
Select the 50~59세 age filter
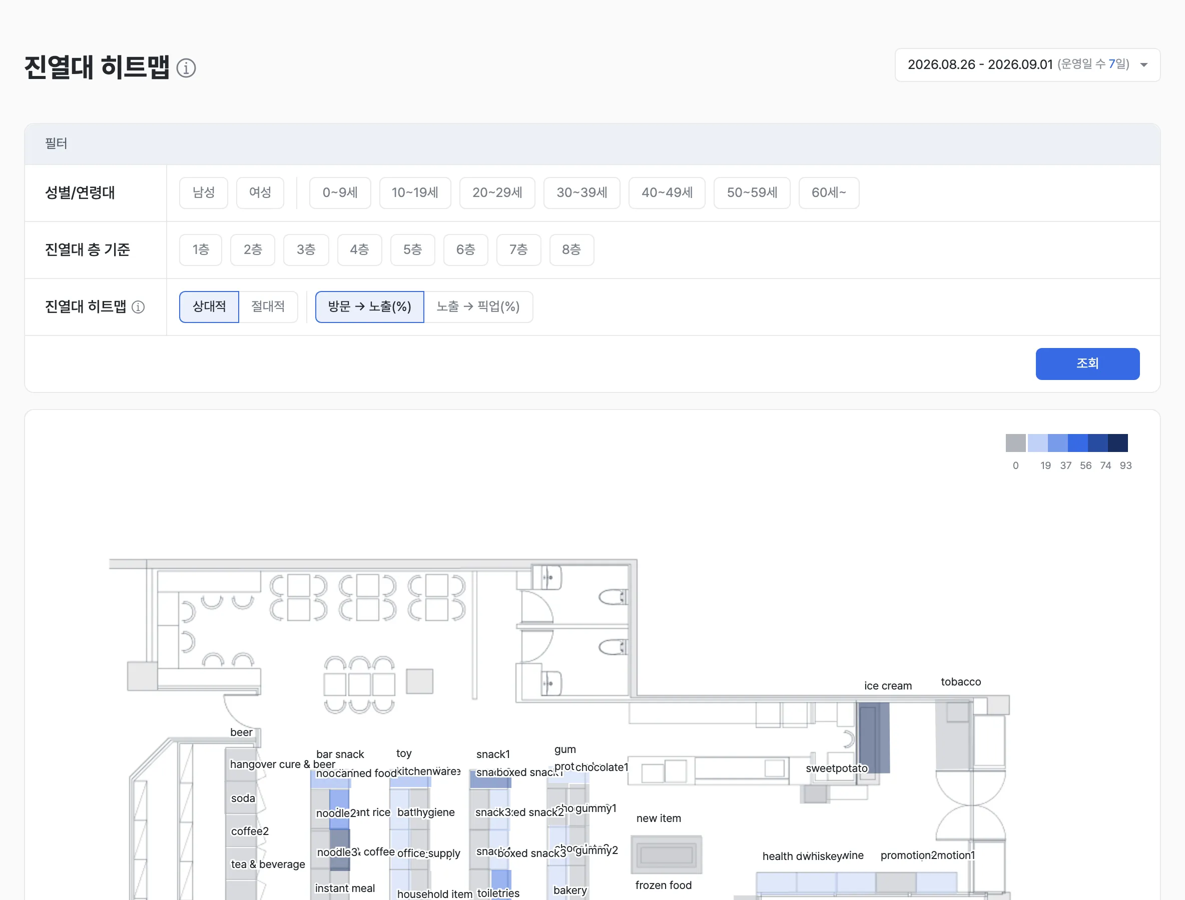point(752,193)
